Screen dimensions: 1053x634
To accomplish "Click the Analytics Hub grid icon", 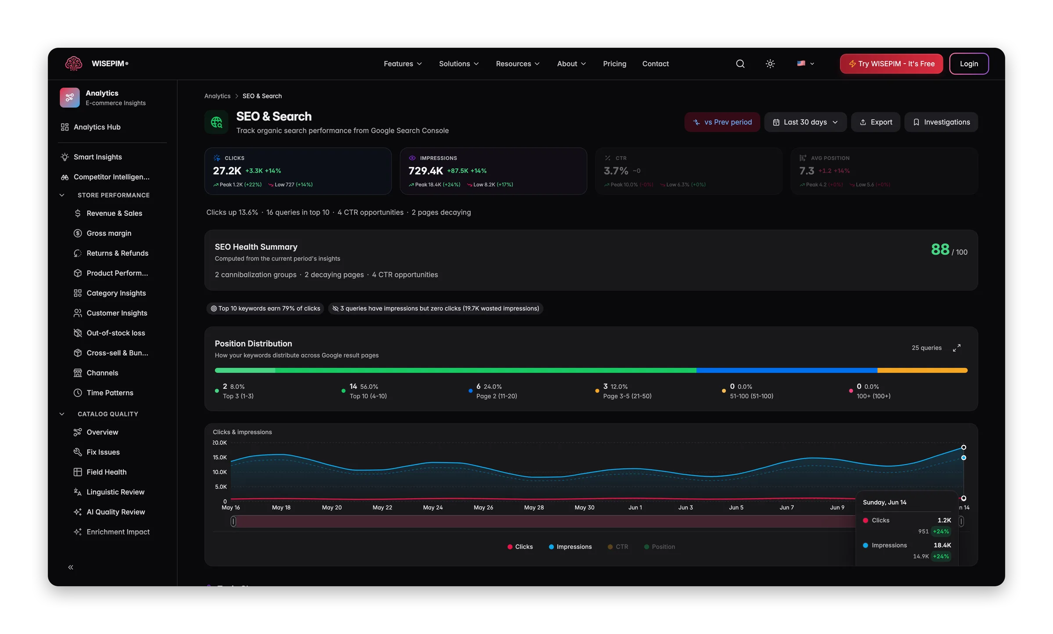I will coord(64,127).
